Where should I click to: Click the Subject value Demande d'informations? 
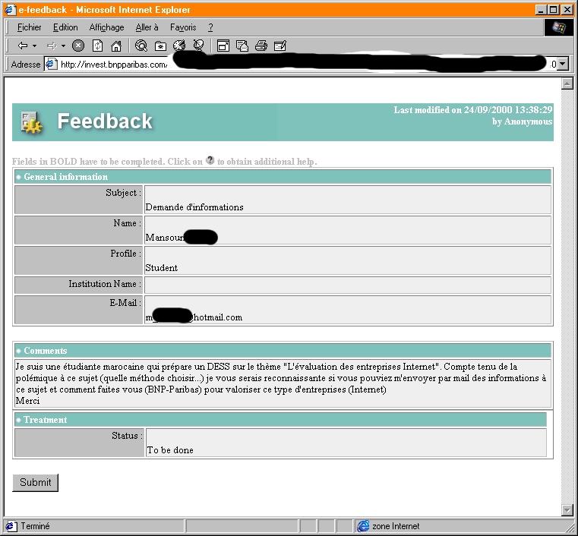[x=194, y=207]
